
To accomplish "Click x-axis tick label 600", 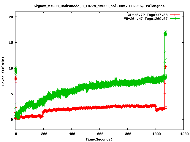I will pos(100,134).
